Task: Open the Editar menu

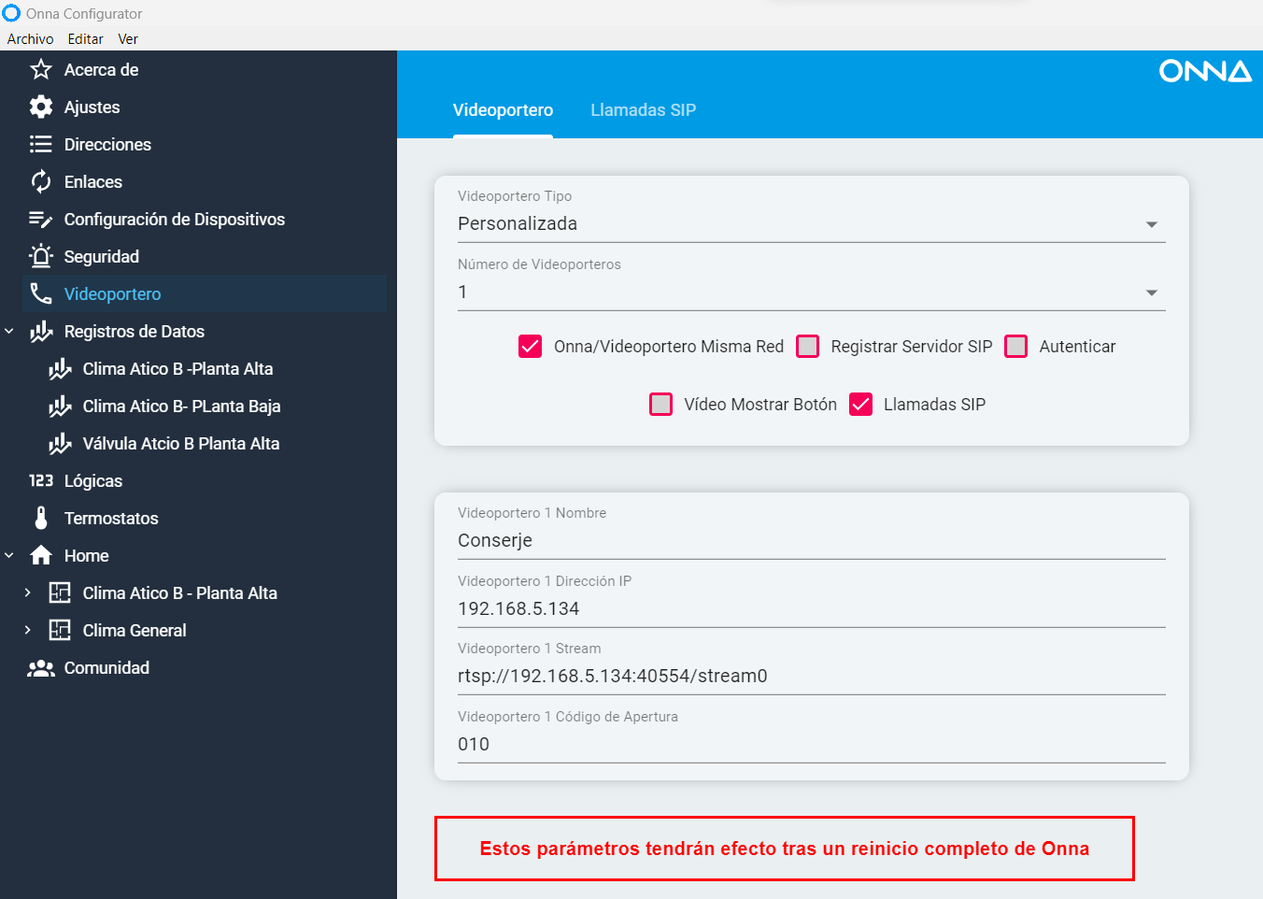Action: [x=85, y=39]
